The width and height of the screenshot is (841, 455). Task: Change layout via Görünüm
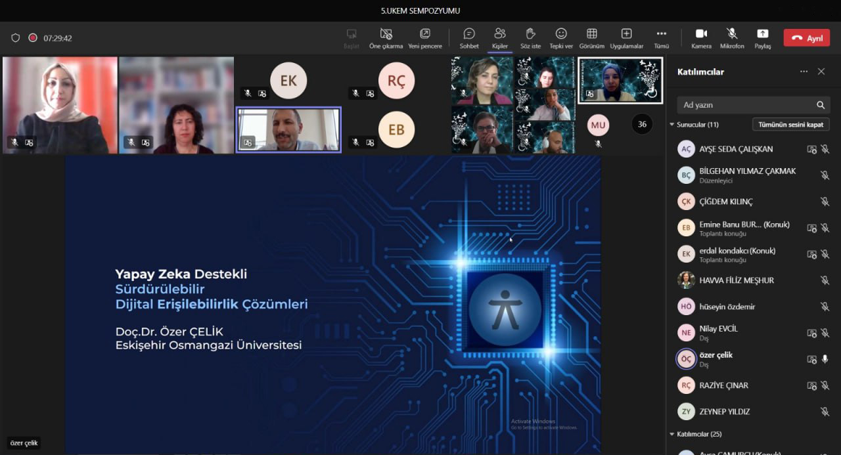pyautogui.click(x=591, y=38)
